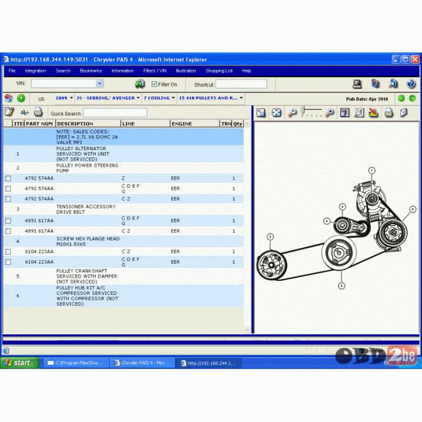The width and height of the screenshot is (422, 422).
Task: Click the computer terminal icon
Action: (357, 84)
